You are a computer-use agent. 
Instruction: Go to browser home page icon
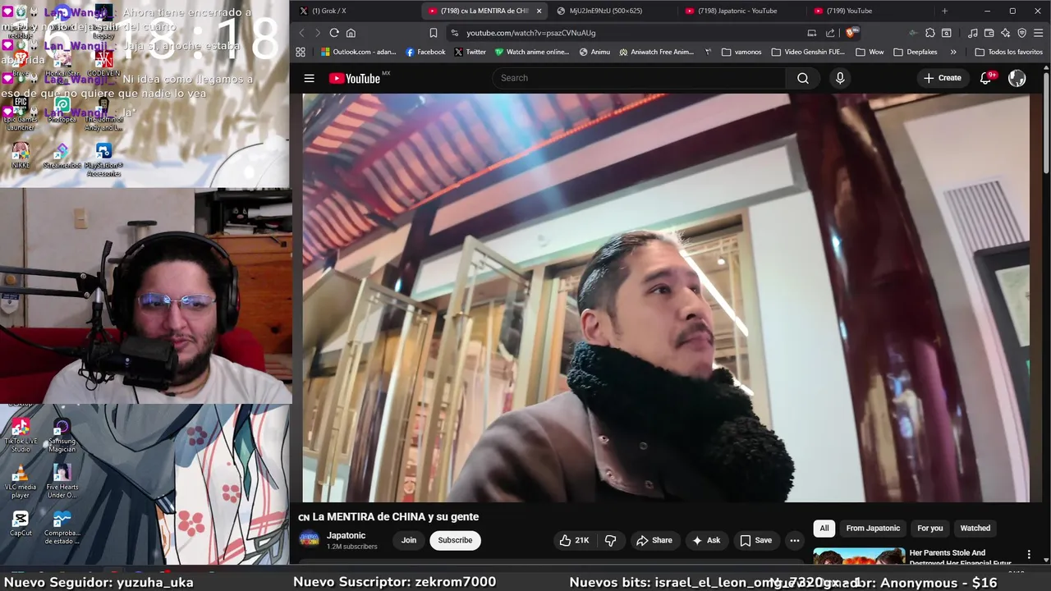[x=351, y=33]
